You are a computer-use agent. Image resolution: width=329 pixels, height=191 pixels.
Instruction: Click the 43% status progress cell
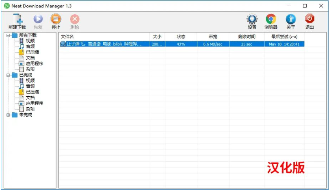tap(181, 44)
